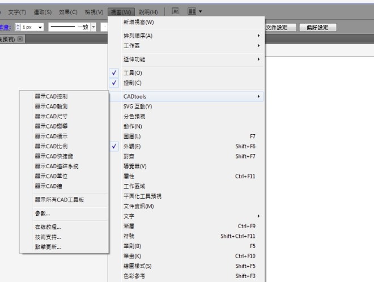Toggle the 外觀(E) panel checked item
The image size is (374, 282).
pos(133,146)
